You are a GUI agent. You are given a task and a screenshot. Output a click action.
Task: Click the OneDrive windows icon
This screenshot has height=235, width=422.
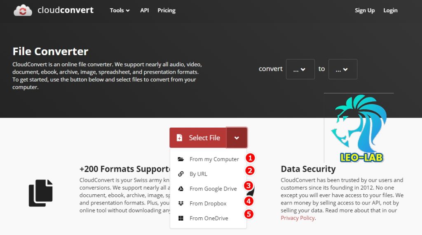pyautogui.click(x=181, y=218)
